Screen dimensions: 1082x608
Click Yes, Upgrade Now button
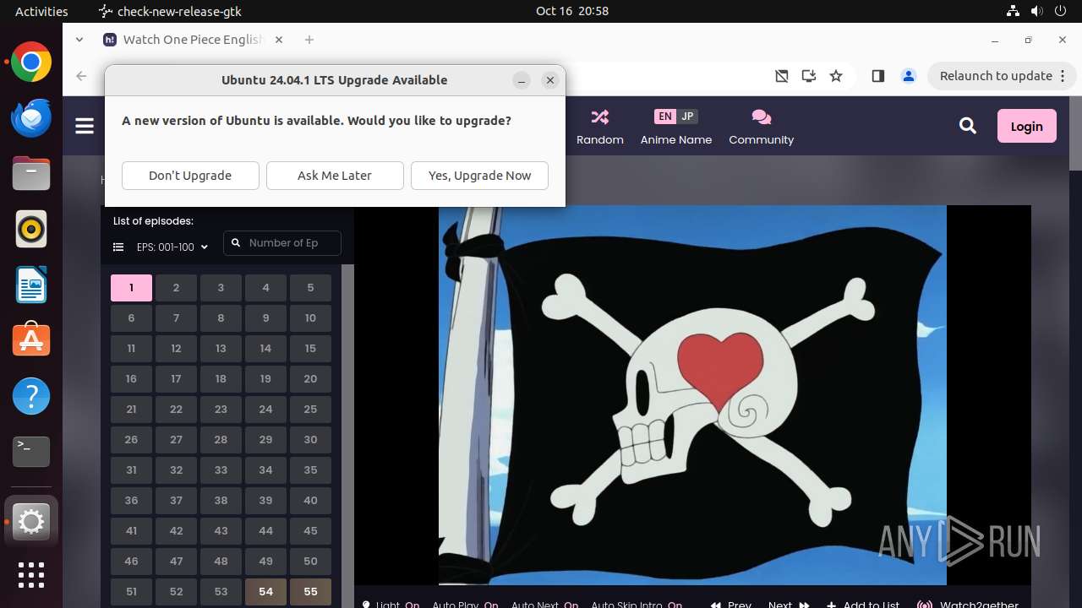479,176
